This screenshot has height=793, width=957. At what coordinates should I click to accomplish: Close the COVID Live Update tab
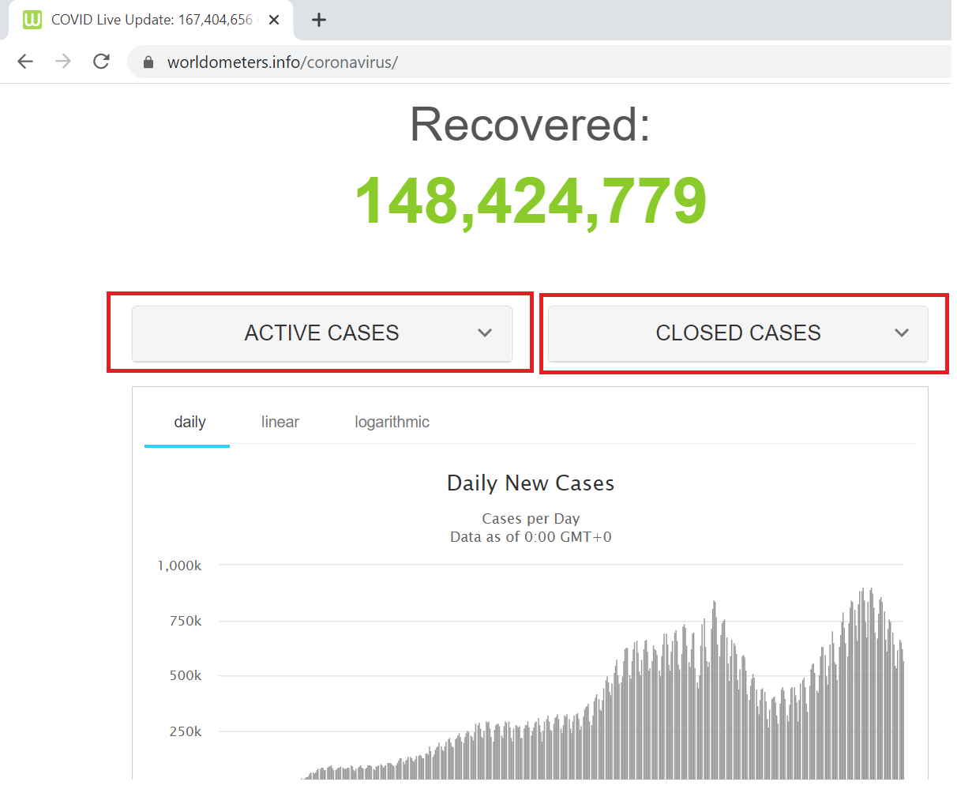tap(274, 20)
